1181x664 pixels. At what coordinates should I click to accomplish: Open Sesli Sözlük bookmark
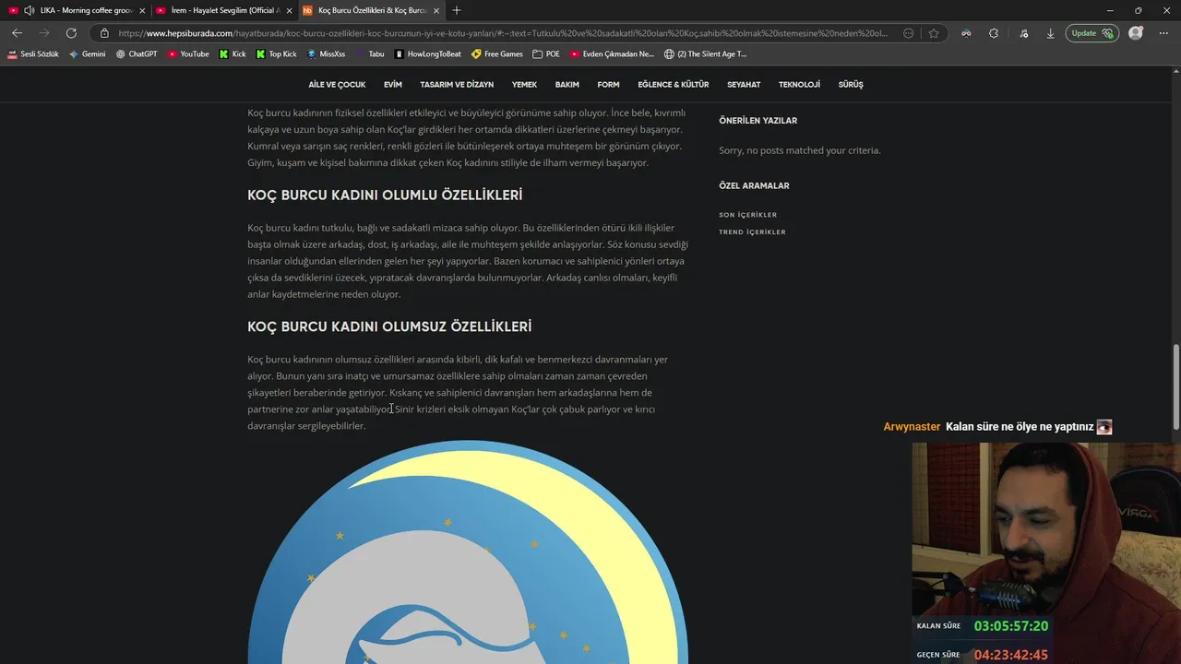pos(33,54)
